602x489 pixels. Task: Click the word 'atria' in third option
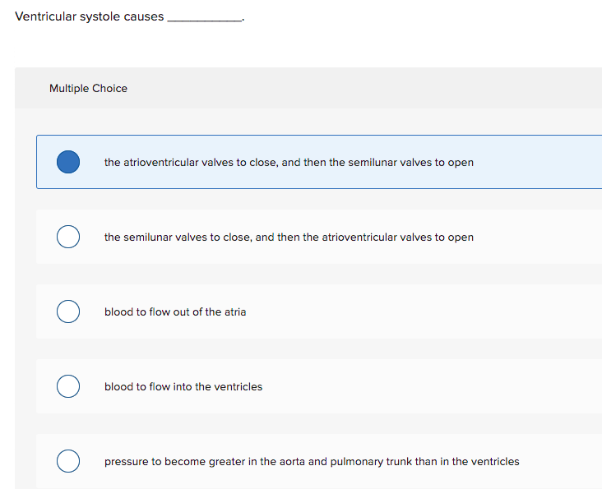(235, 311)
